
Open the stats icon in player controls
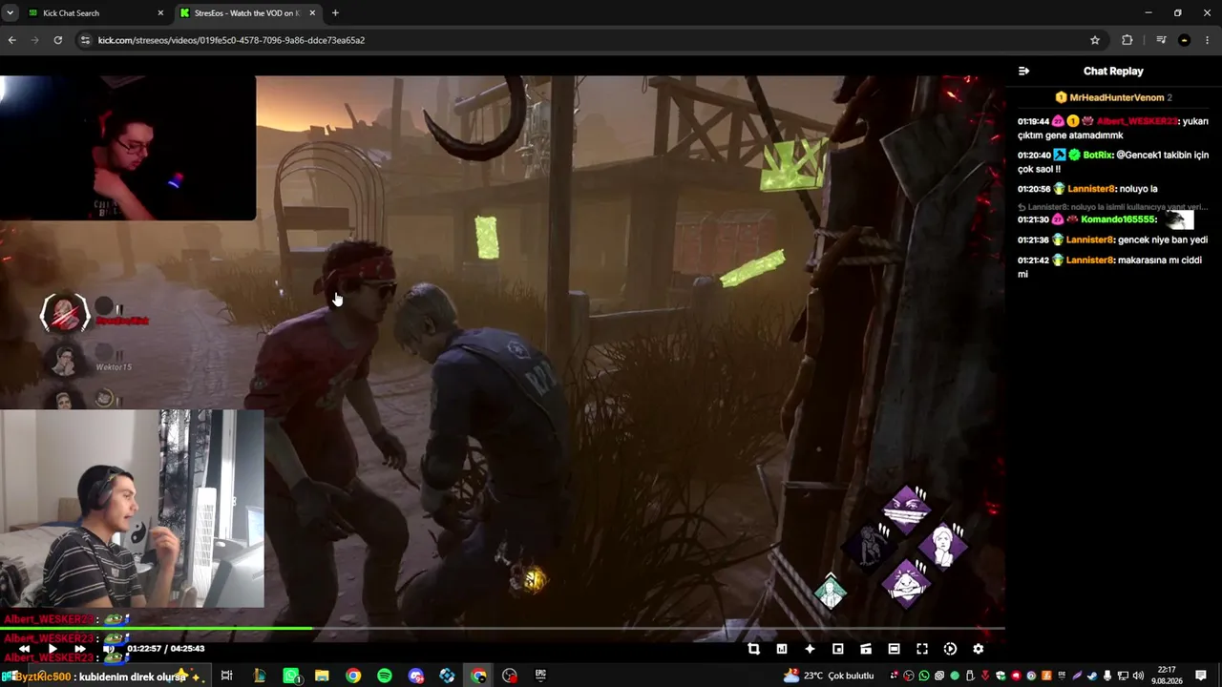pyautogui.click(x=782, y=649)
